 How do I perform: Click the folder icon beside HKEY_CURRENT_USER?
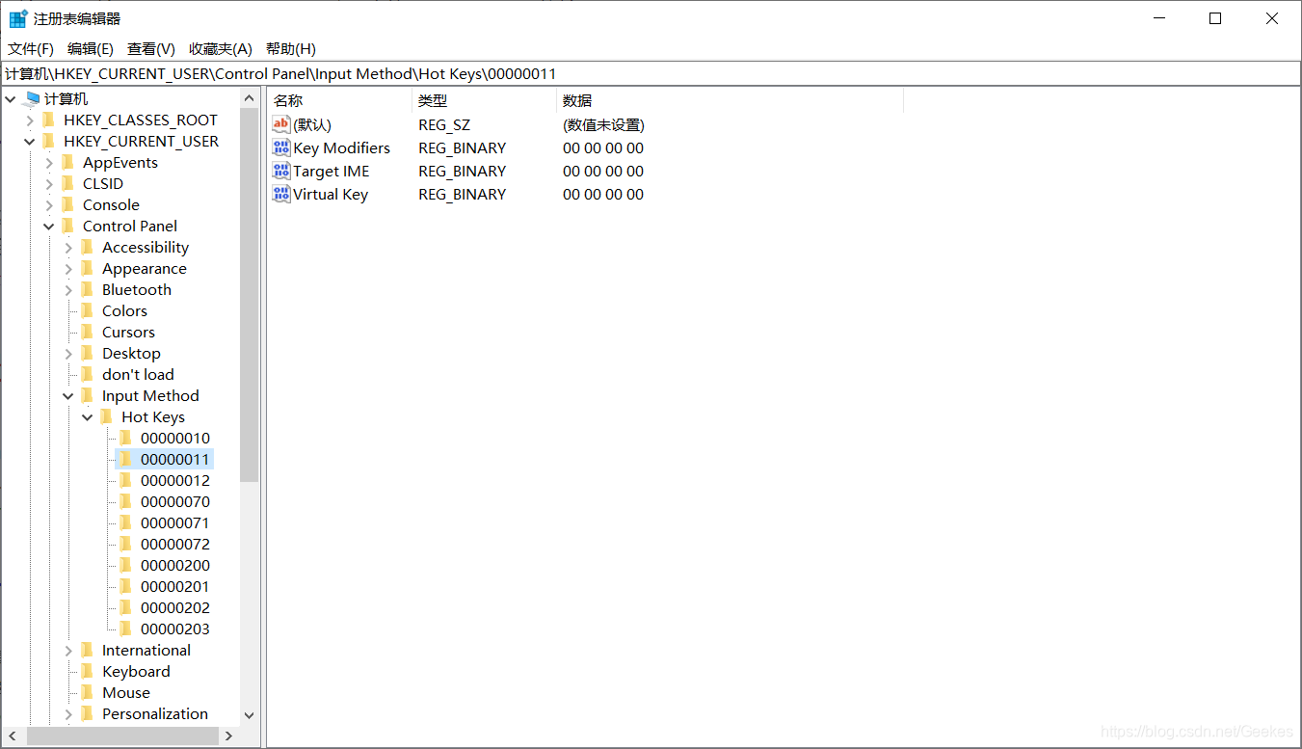point(48,141)
